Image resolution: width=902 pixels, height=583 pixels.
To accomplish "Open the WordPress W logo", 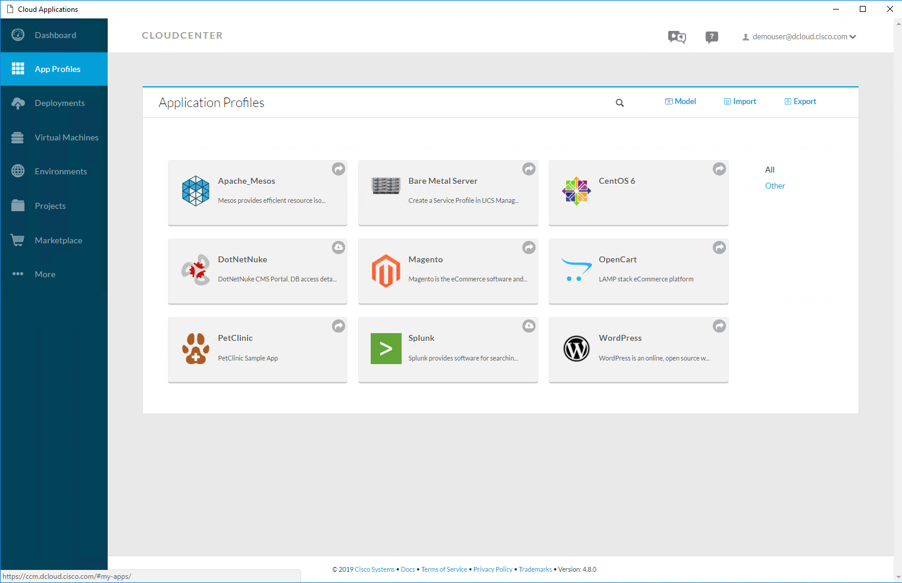I will click(x=577, y=349).
